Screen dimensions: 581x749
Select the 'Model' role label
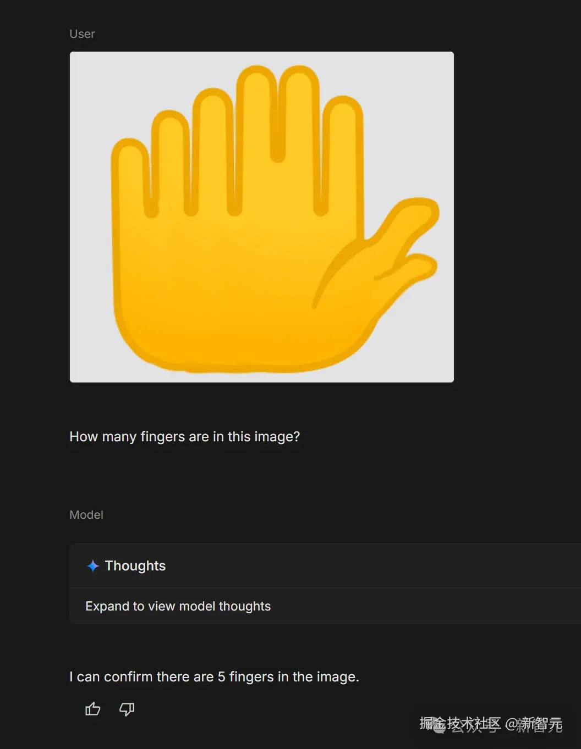(x=86, y=515)
